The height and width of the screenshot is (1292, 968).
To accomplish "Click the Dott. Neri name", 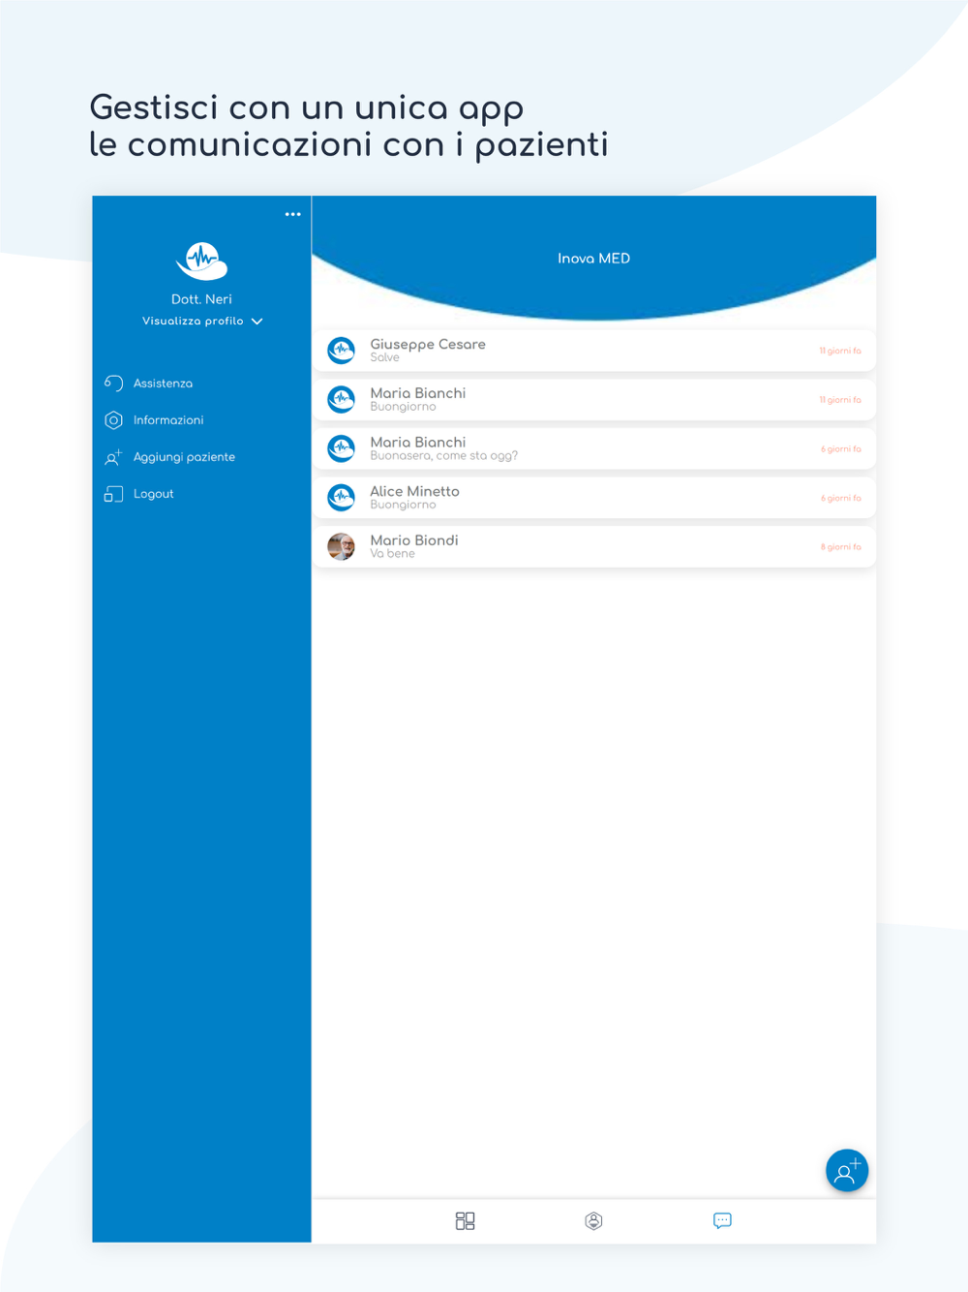I will tap(201, 299).
